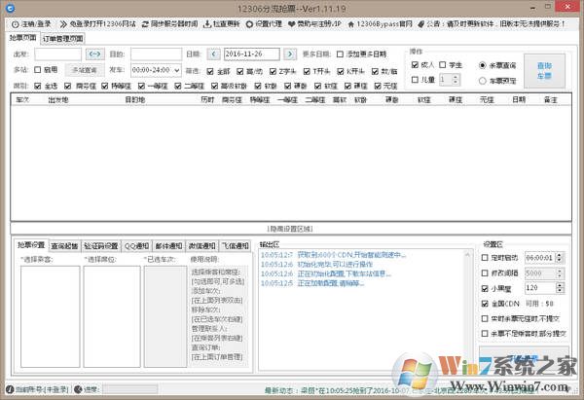Click the 目的 destination input field
The width and height of the screenshot is (584, 400).
[156, 55]
